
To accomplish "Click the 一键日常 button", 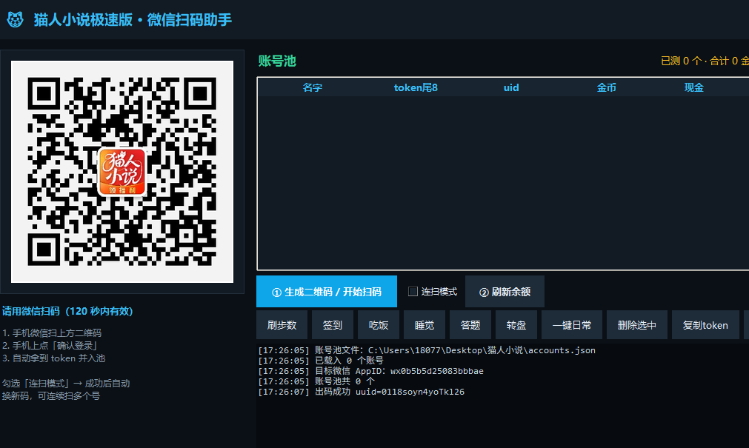I will (572, 325).
